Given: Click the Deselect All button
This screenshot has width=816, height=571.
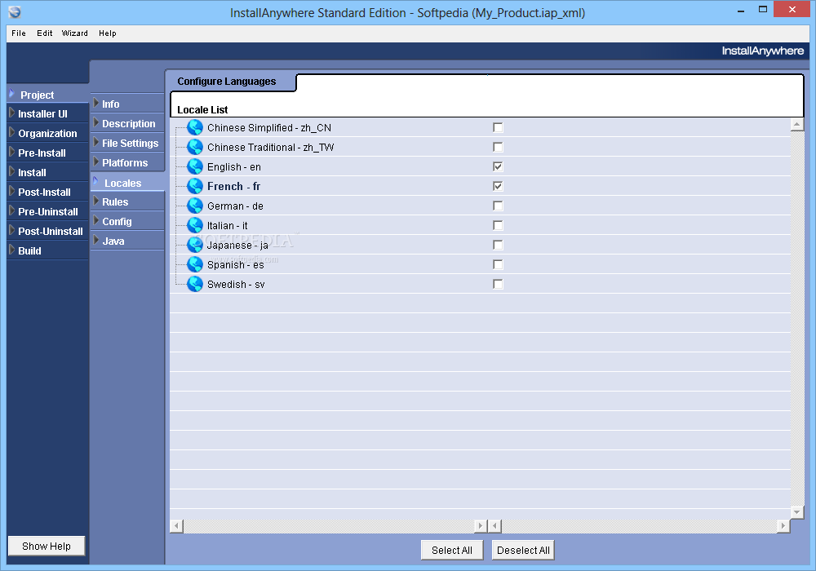Looking at the screenshot, I should coord(523,550).
